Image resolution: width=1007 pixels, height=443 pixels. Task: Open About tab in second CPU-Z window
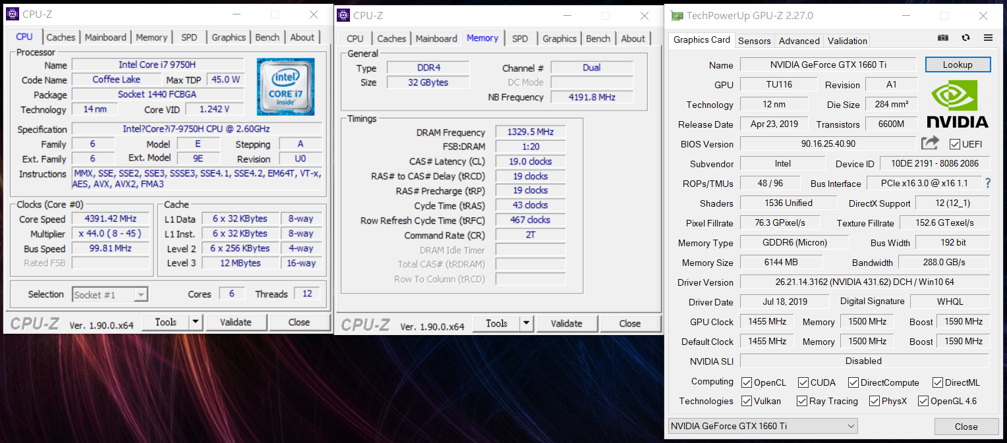click(633, 39)
